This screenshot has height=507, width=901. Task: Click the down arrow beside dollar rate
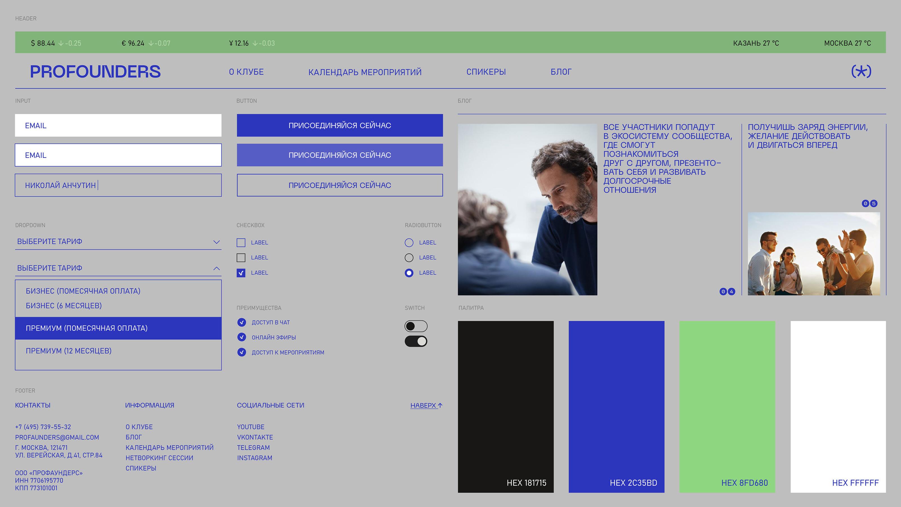pos(61,43)
